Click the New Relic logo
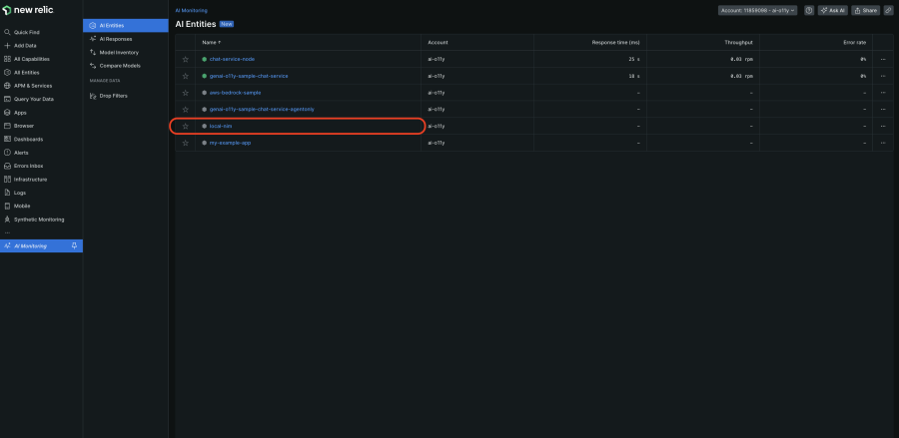899x438 pixels. (x=30, y=10)
